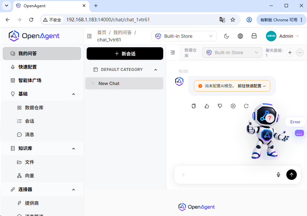Bookmark this page with star icon
Image resolution: width=307 pixels, height=216 pixels.
click(232, 20)
